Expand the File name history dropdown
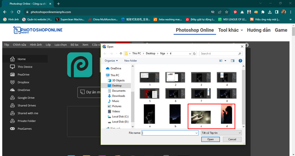 point(196,133)
